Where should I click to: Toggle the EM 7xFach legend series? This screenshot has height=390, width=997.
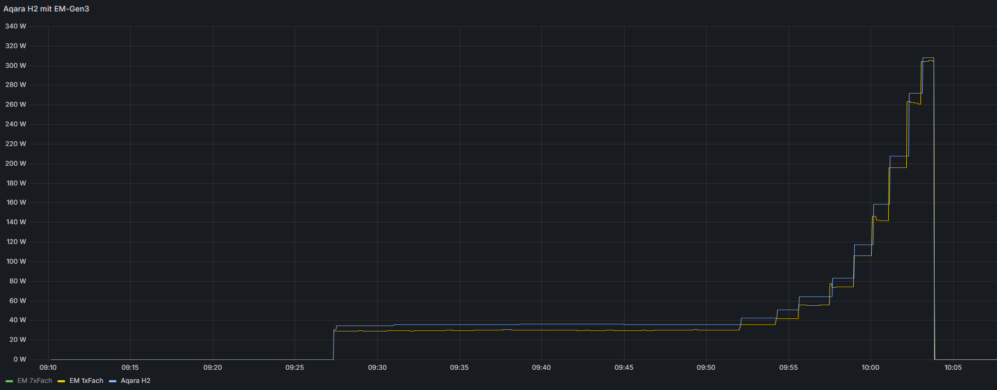(34, 381)
